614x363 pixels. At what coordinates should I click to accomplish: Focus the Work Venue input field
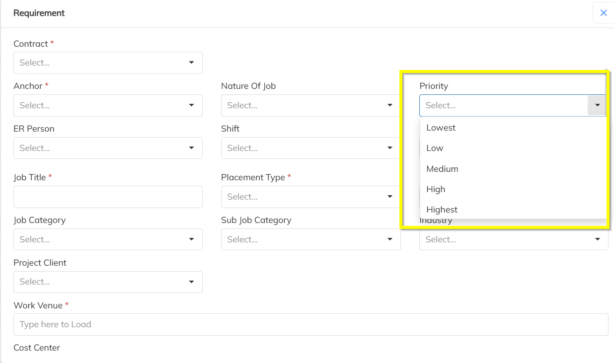[310, 324]
